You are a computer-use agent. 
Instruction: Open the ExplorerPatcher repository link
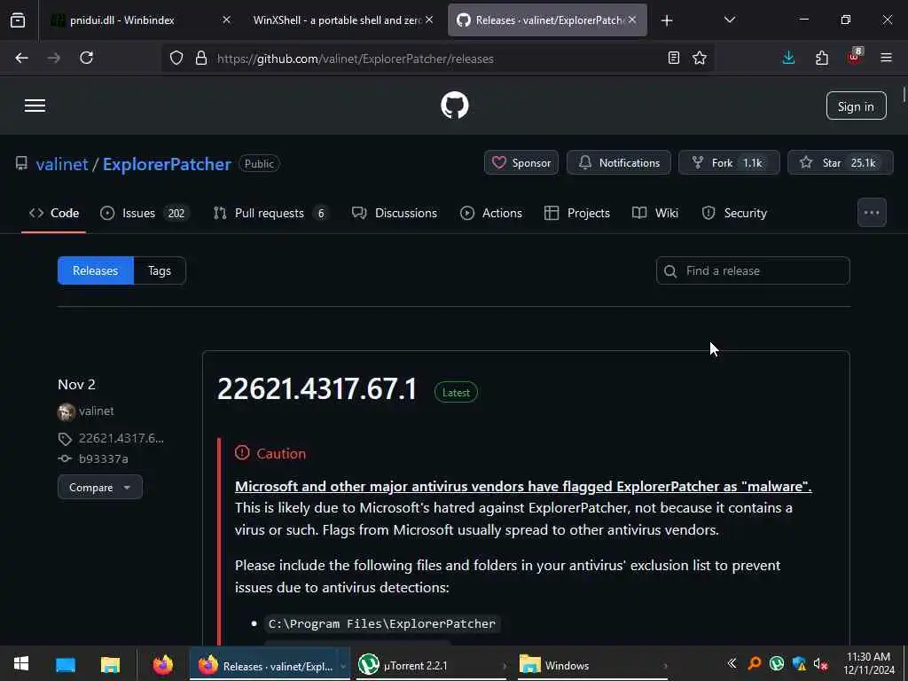pyautogui.click(x=167, y=164)
